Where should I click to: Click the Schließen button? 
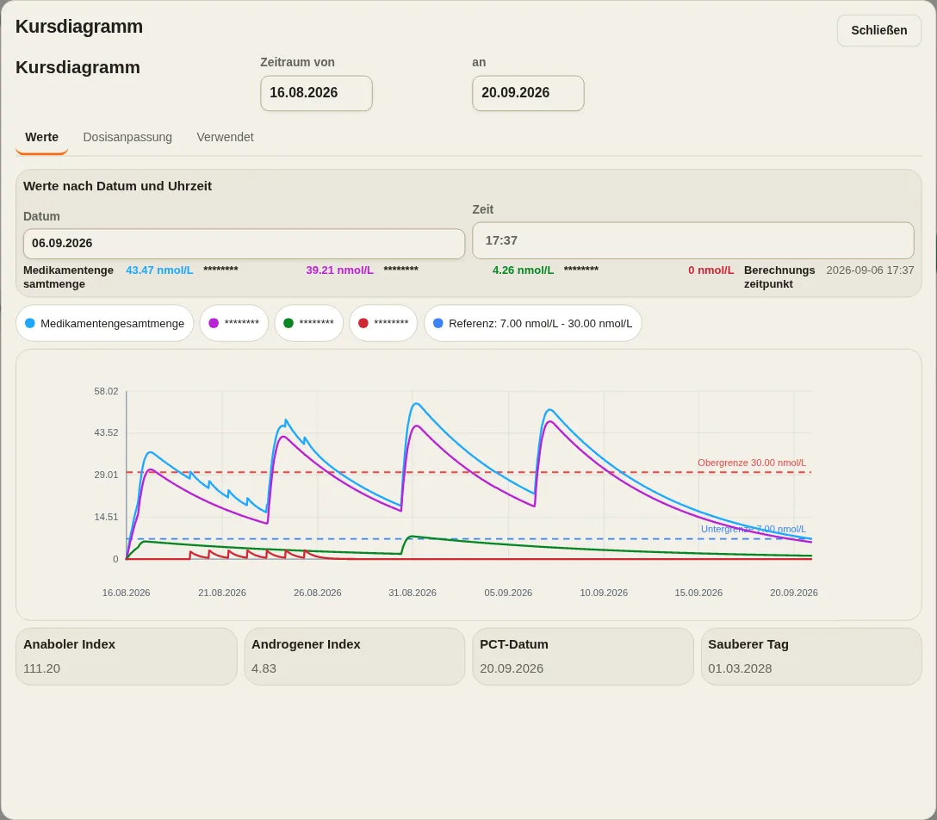pos(878,30)
